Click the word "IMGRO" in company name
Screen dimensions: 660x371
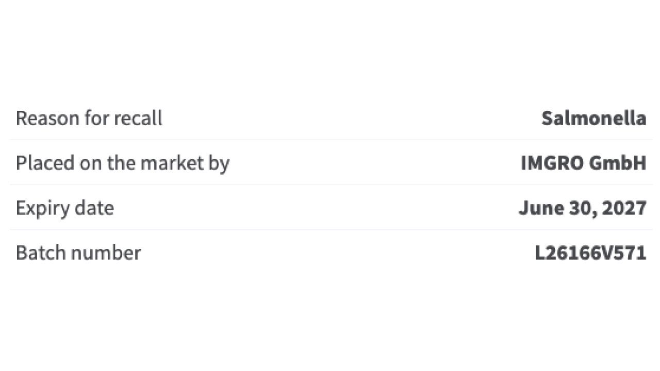[552, 163]
